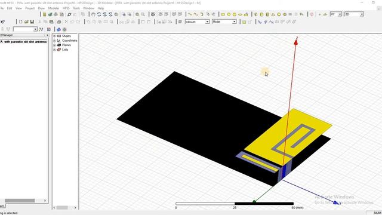Select the Planes item in model tree
The image size is (382, 215).
(66, 45)
